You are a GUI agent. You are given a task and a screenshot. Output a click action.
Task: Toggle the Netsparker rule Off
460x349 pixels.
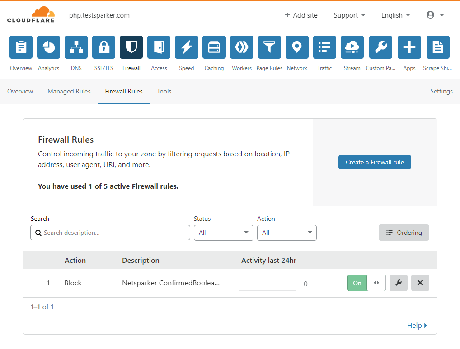[376, 283]
